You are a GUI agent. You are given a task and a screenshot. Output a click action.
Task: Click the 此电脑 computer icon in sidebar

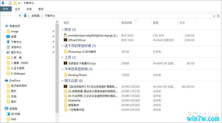click(6, 108)
